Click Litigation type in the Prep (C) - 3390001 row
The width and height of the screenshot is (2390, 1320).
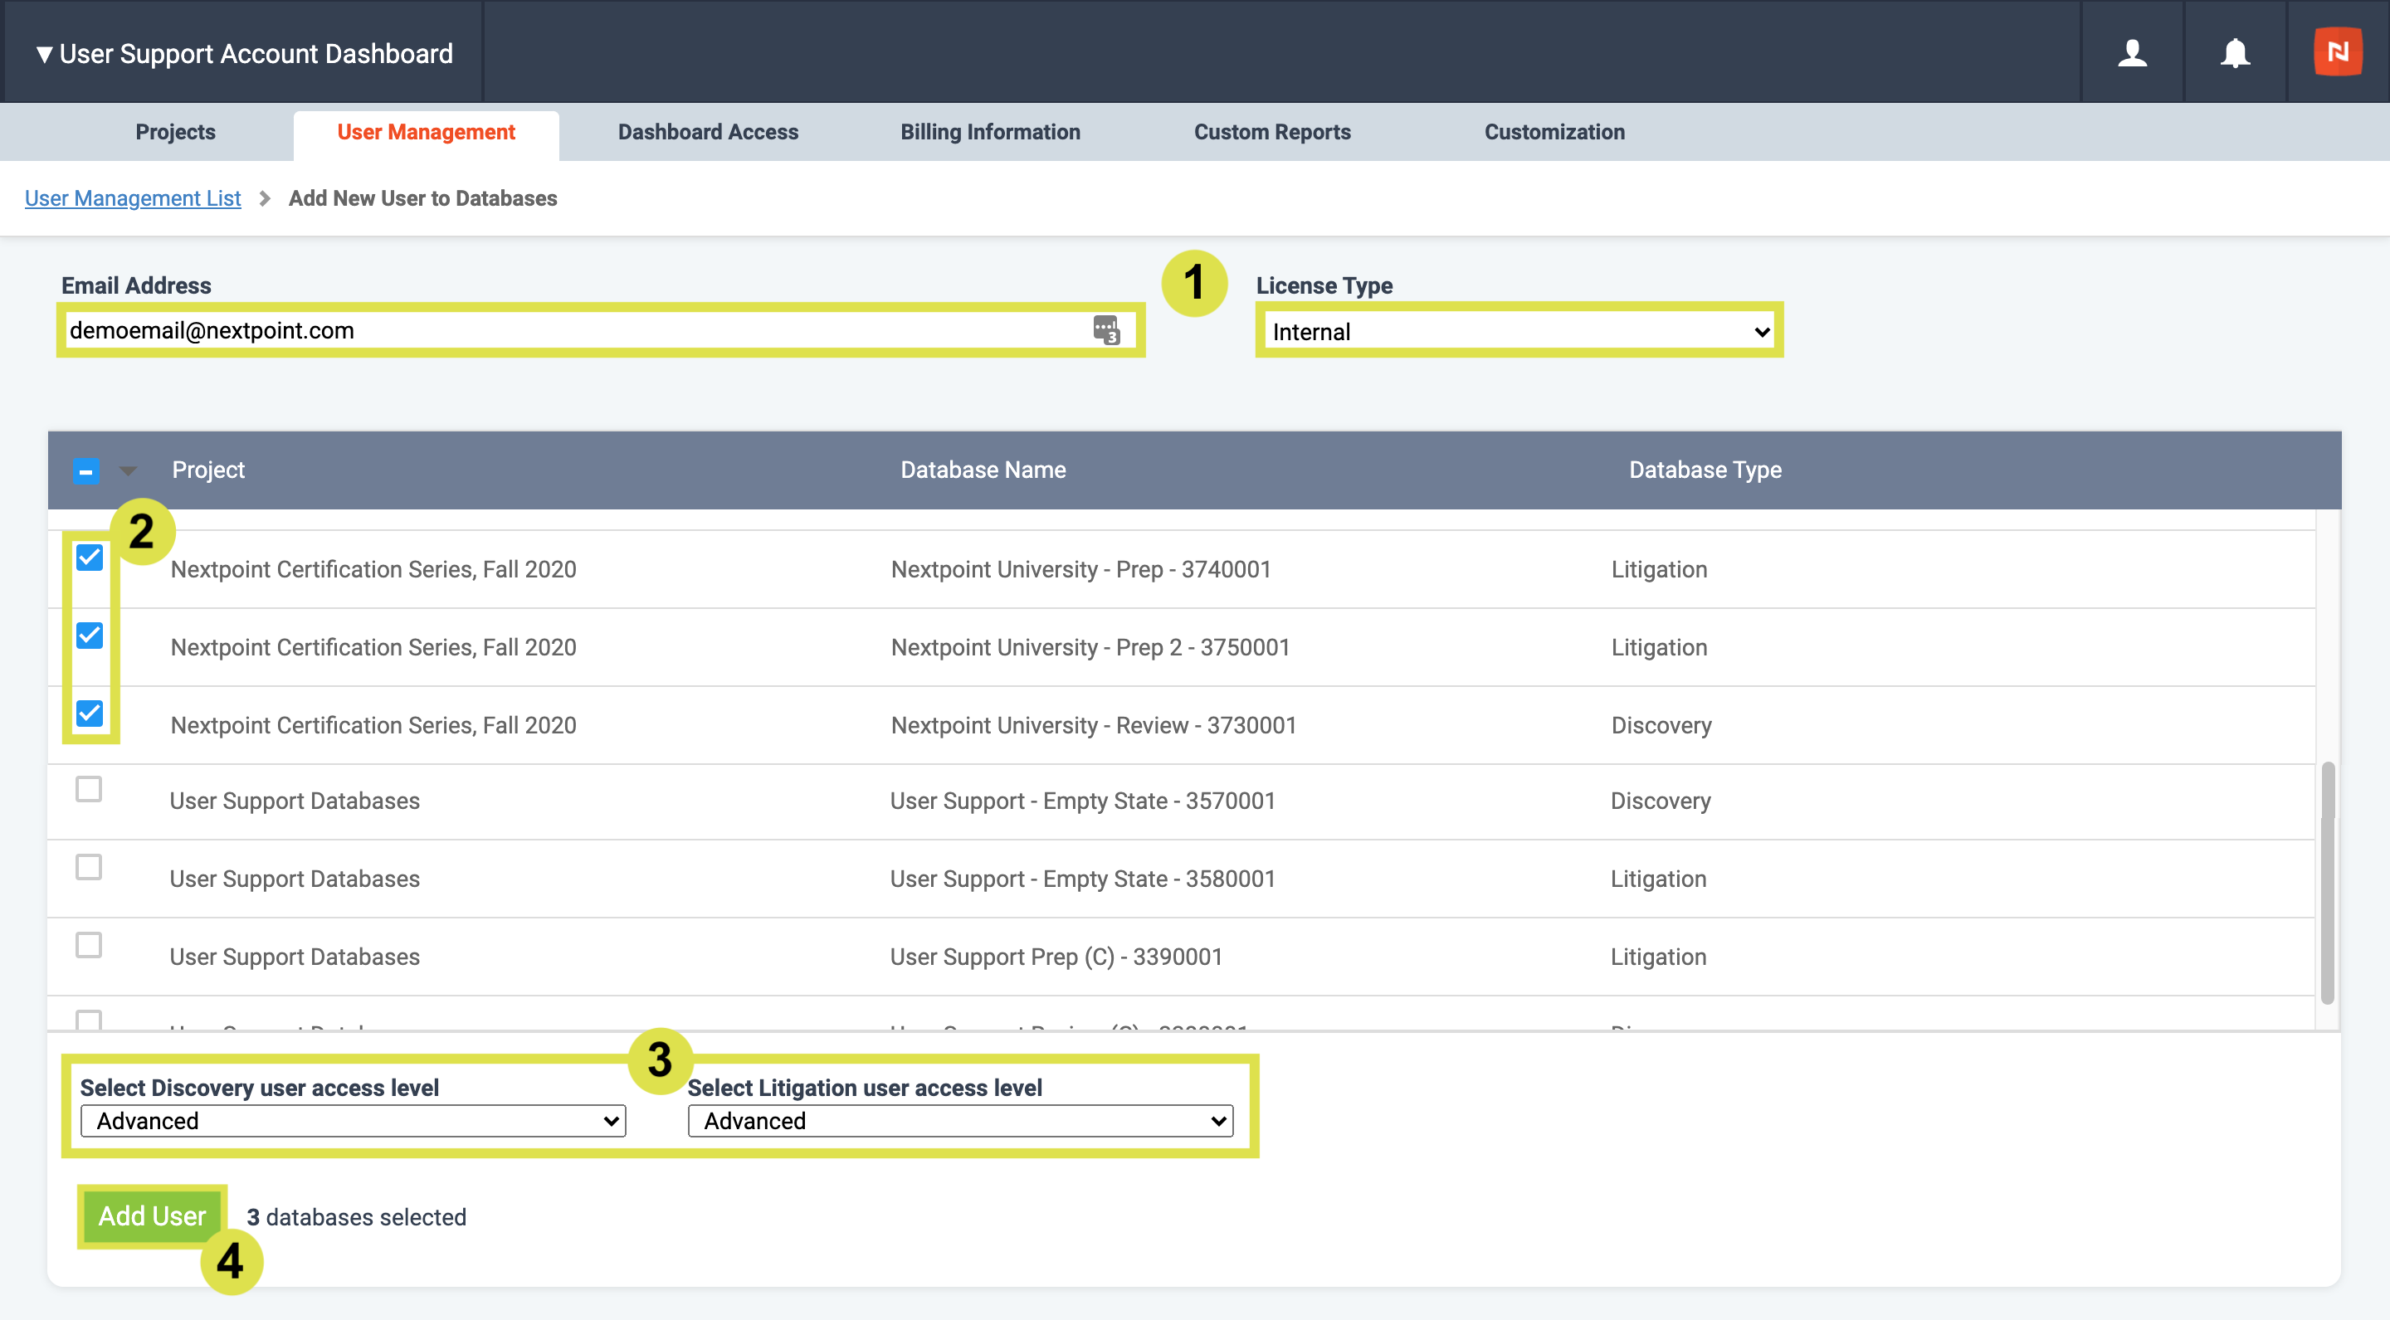1658,957
